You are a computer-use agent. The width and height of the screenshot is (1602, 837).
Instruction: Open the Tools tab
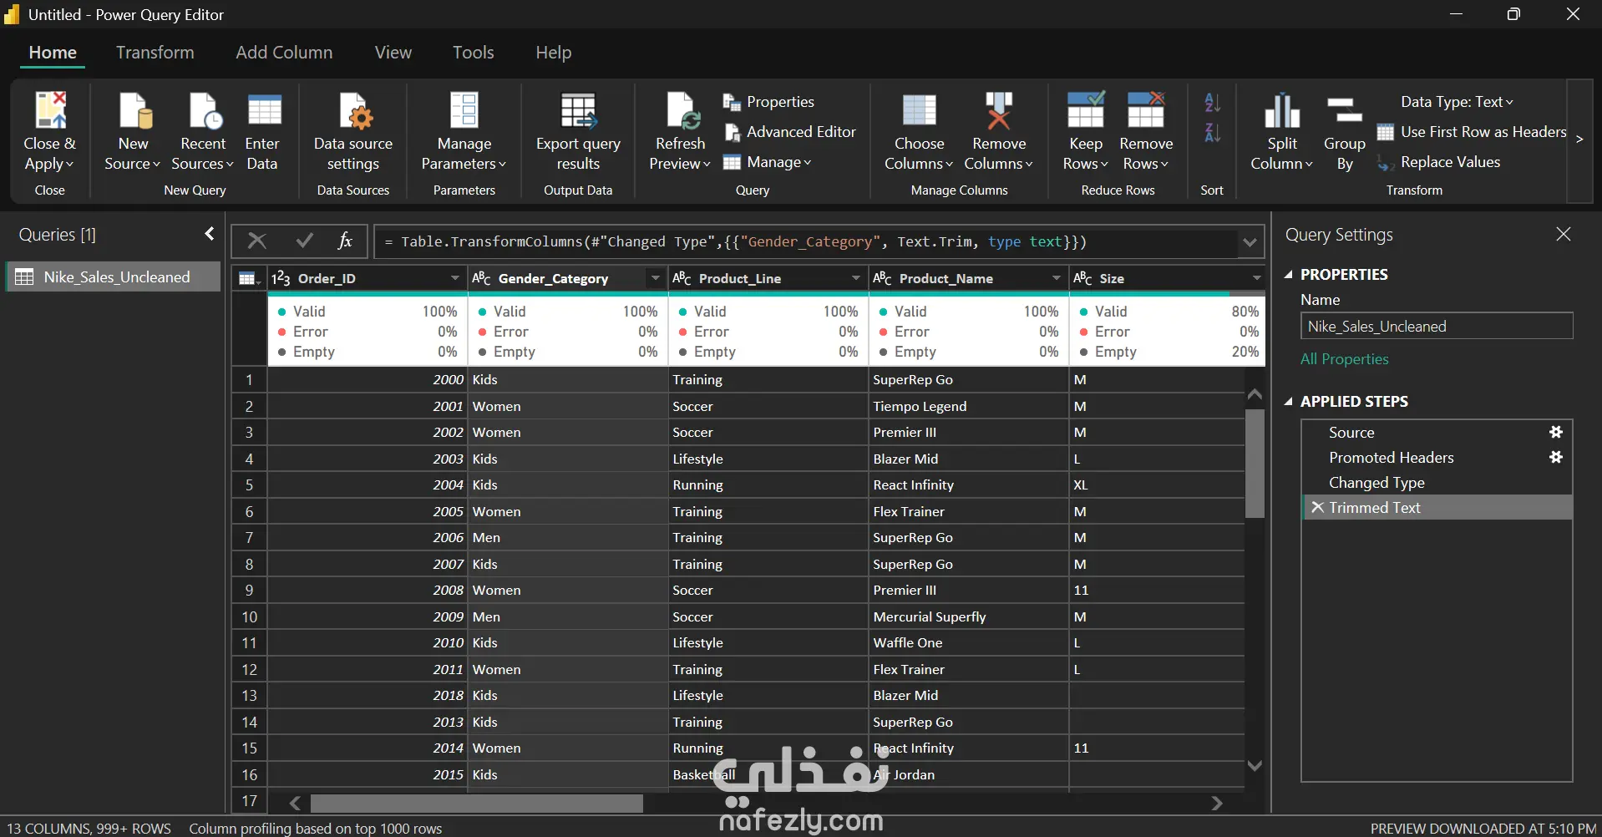474,53
